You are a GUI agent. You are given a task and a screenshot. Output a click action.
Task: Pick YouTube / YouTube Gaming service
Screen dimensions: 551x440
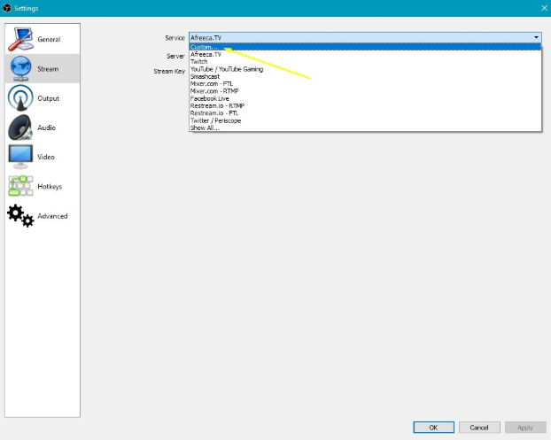click(x=365, y=69)
